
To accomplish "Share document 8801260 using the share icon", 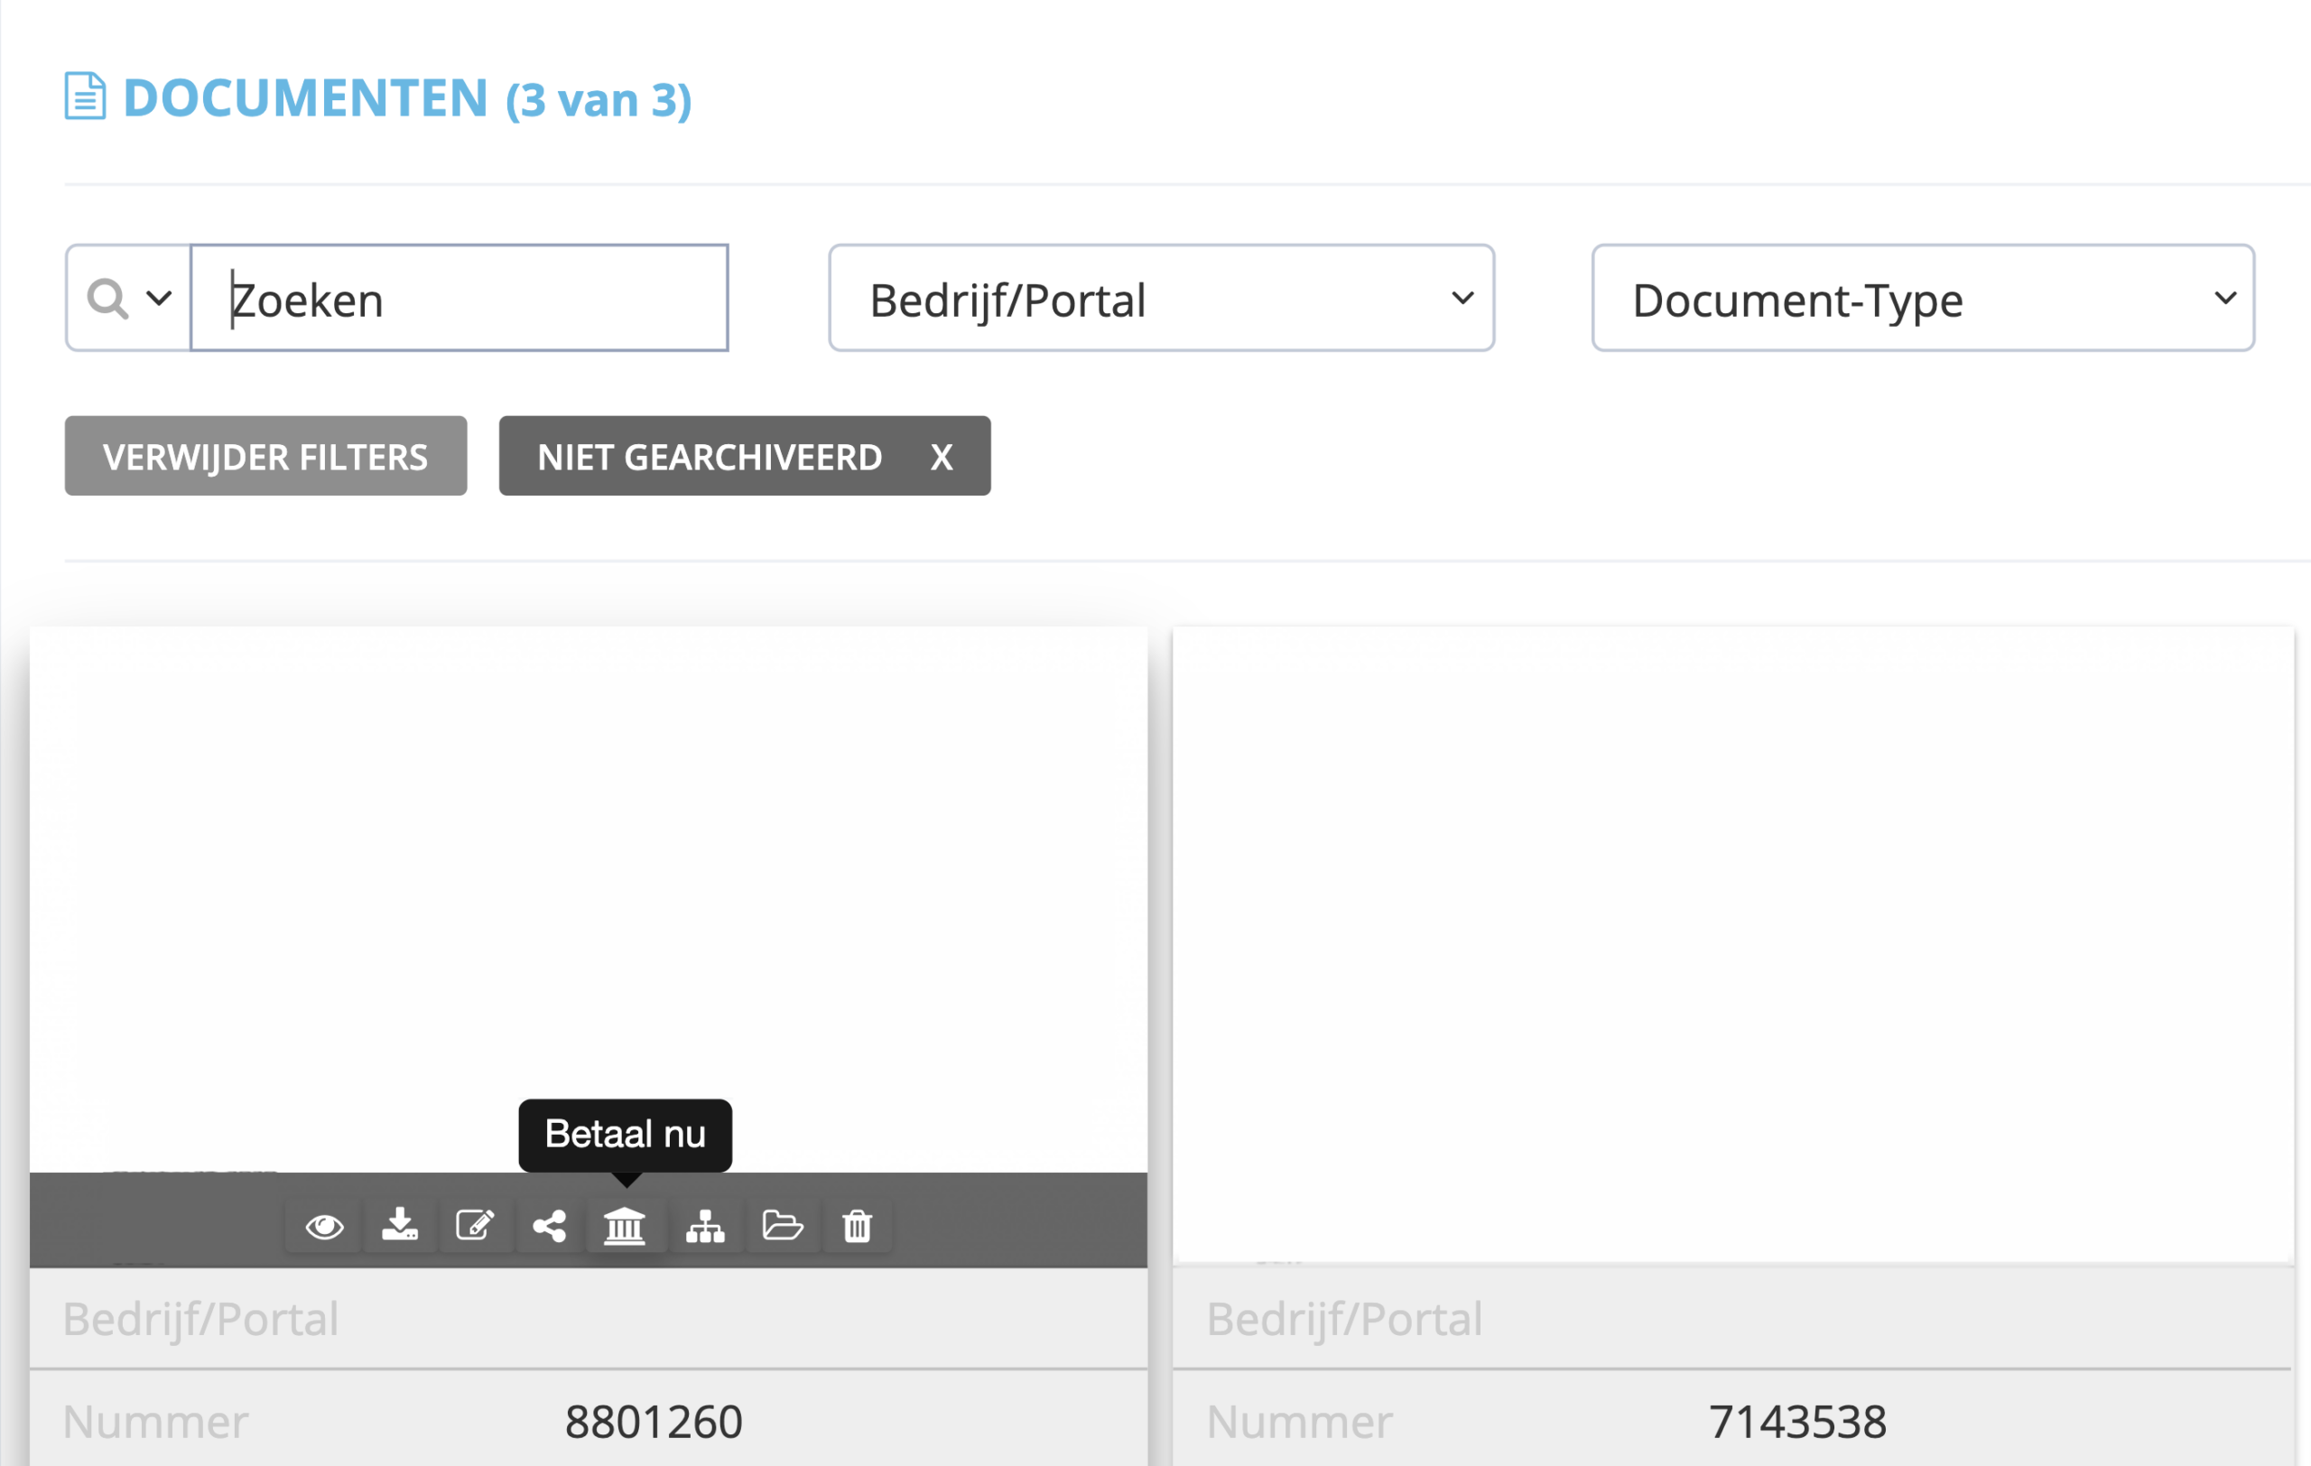I will coord(550,1226).
